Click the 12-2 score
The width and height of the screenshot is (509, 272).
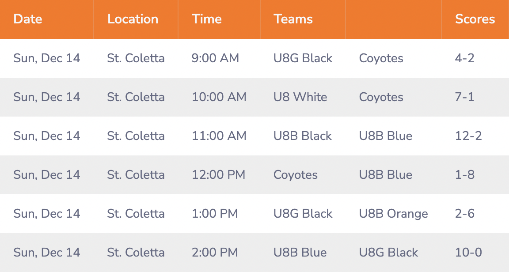[x=468, y=136]
